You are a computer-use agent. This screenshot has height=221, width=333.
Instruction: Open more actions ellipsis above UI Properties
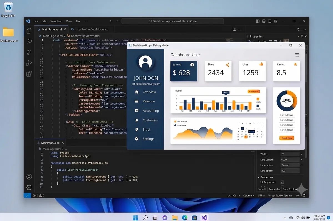(x=305, y=29)
